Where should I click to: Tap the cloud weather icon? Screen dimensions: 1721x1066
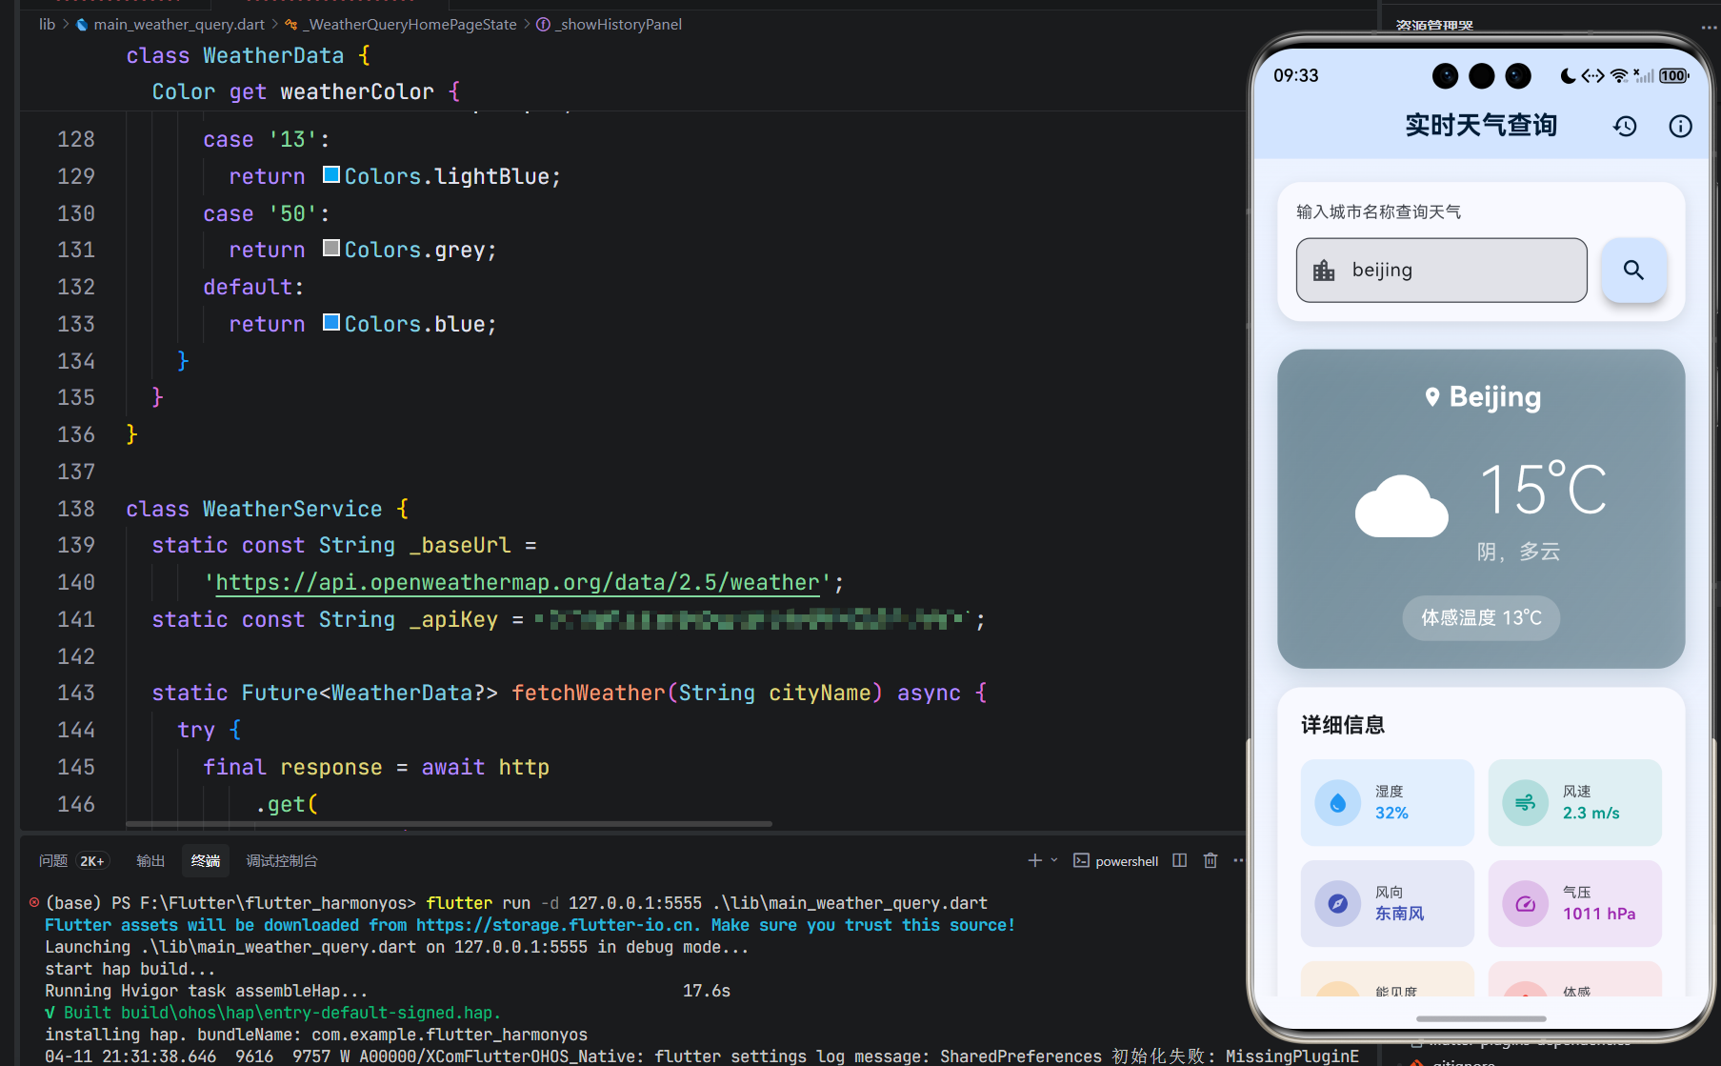point(1401,505)
